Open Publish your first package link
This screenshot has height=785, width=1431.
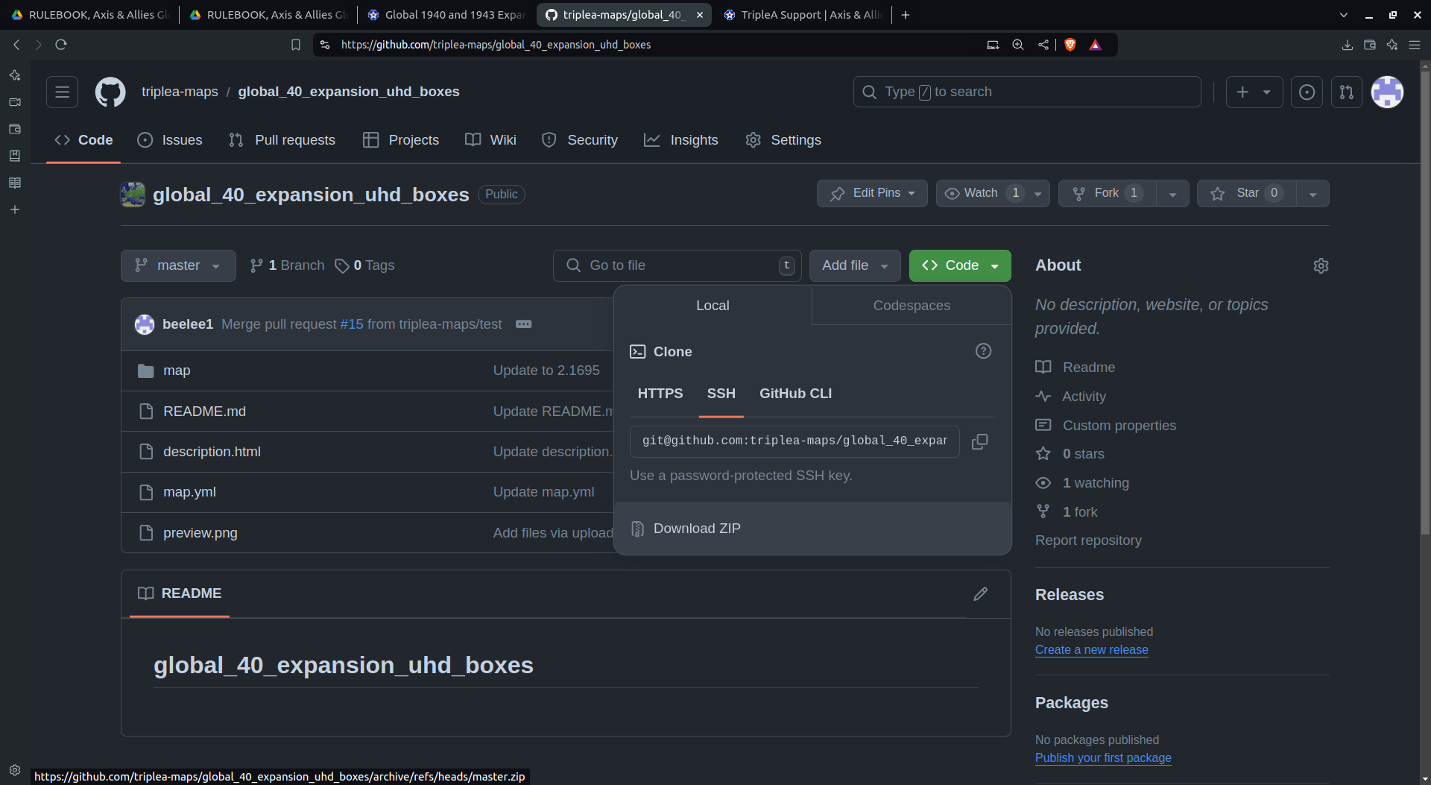[x=1103, y=758]
